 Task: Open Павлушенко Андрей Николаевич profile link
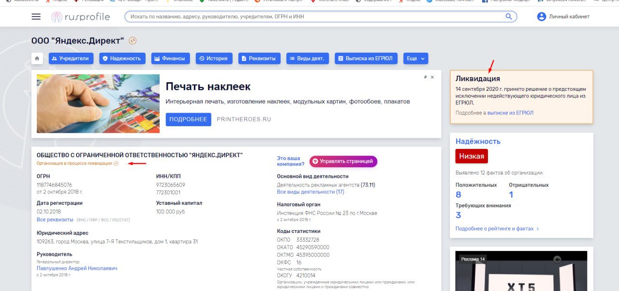pos(77,268)
